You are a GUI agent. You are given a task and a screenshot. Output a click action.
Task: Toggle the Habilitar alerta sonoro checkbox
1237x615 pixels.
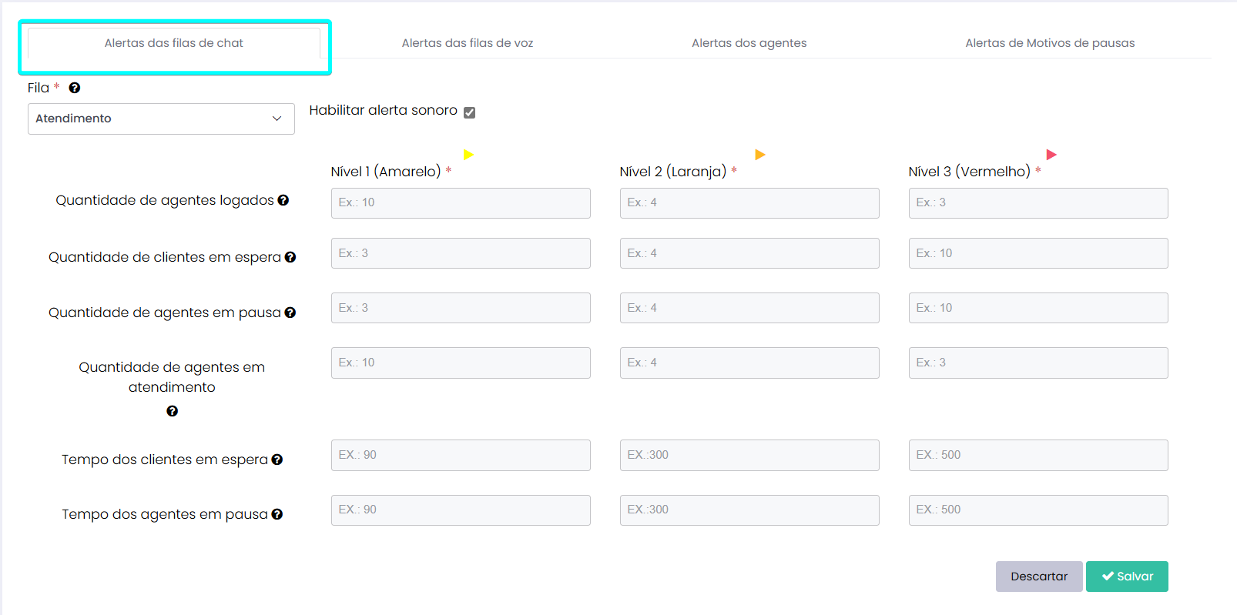[x=470, y=112]
